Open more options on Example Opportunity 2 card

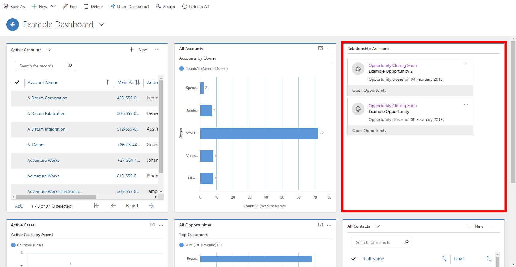(466, 64)
